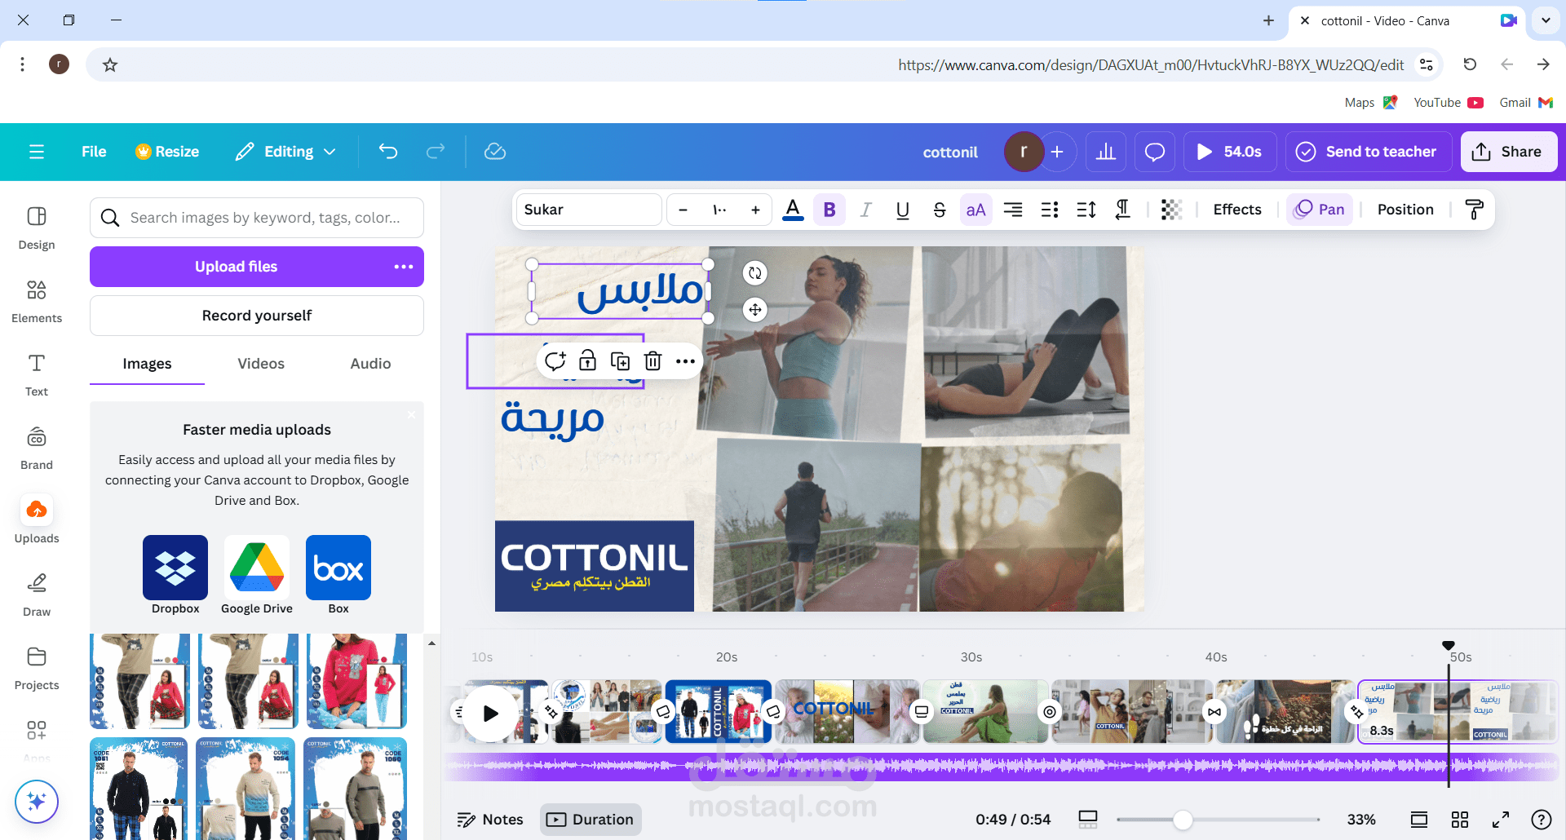Open grid view of pages
The width and height of the screenshot is (1566, 840).
pyautogui.click(x=1460, y=820)
